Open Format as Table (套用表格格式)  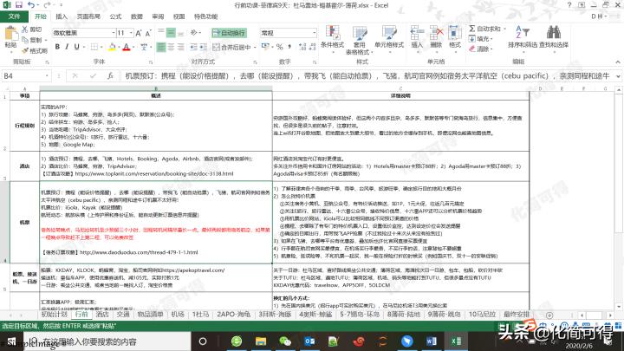[360, 40]
